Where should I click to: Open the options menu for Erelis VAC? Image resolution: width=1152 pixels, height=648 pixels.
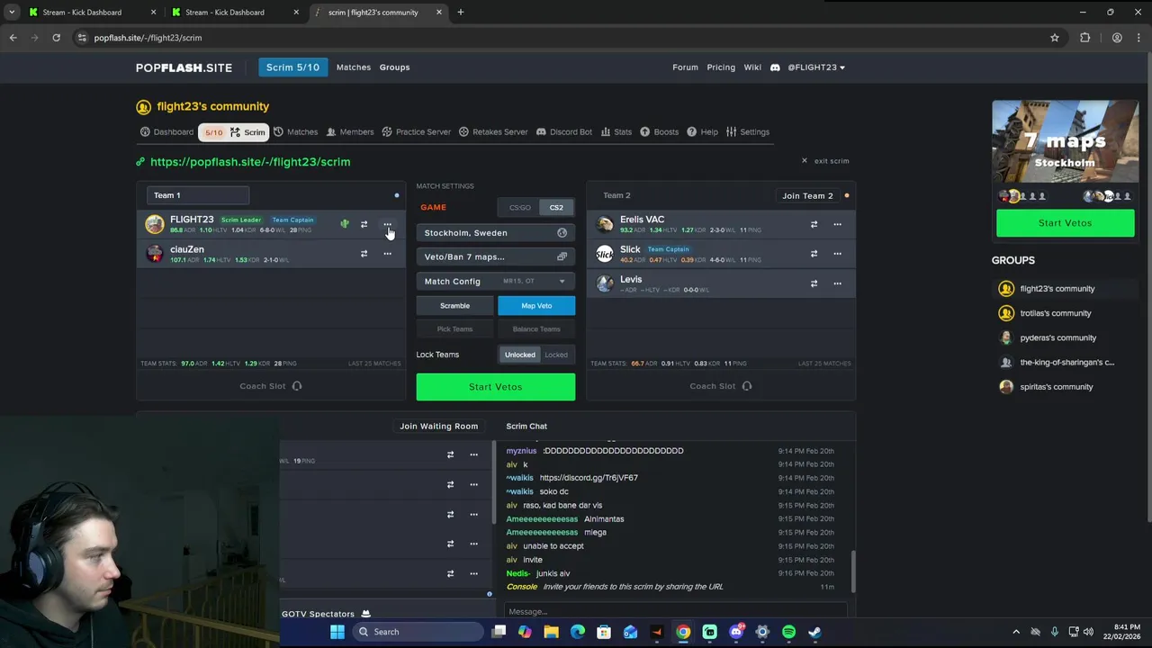tap(837, 224)
